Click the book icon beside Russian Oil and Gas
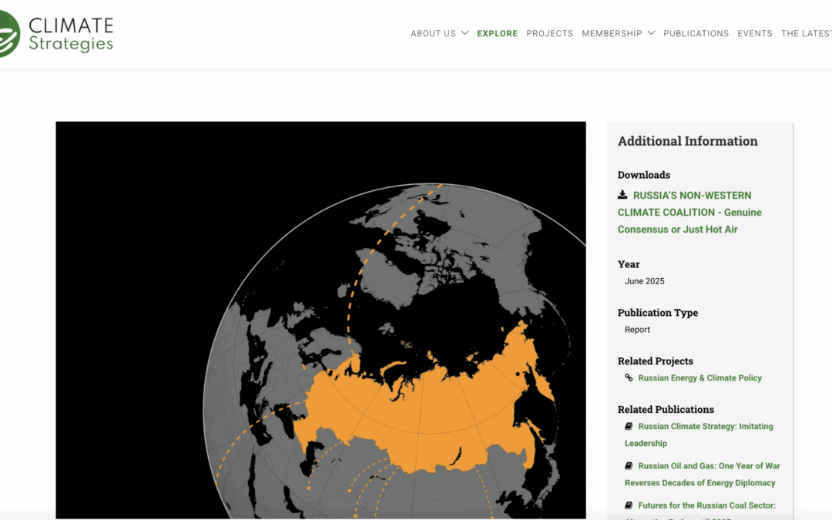 pyautogui.click(x=629, y=465)
